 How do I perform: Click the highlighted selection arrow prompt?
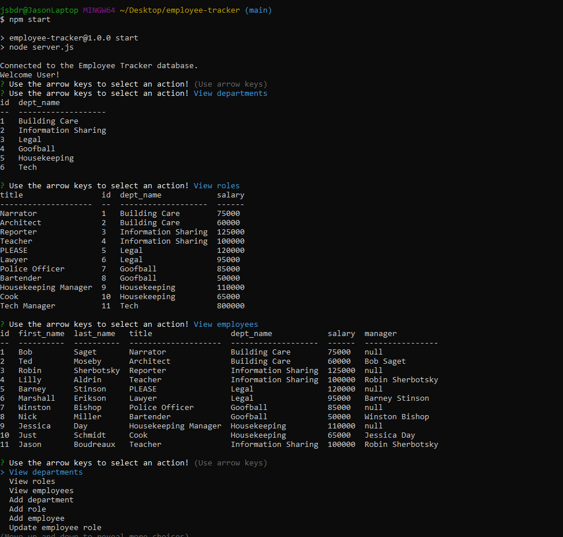pyautogui.click(x=5, y=472)
